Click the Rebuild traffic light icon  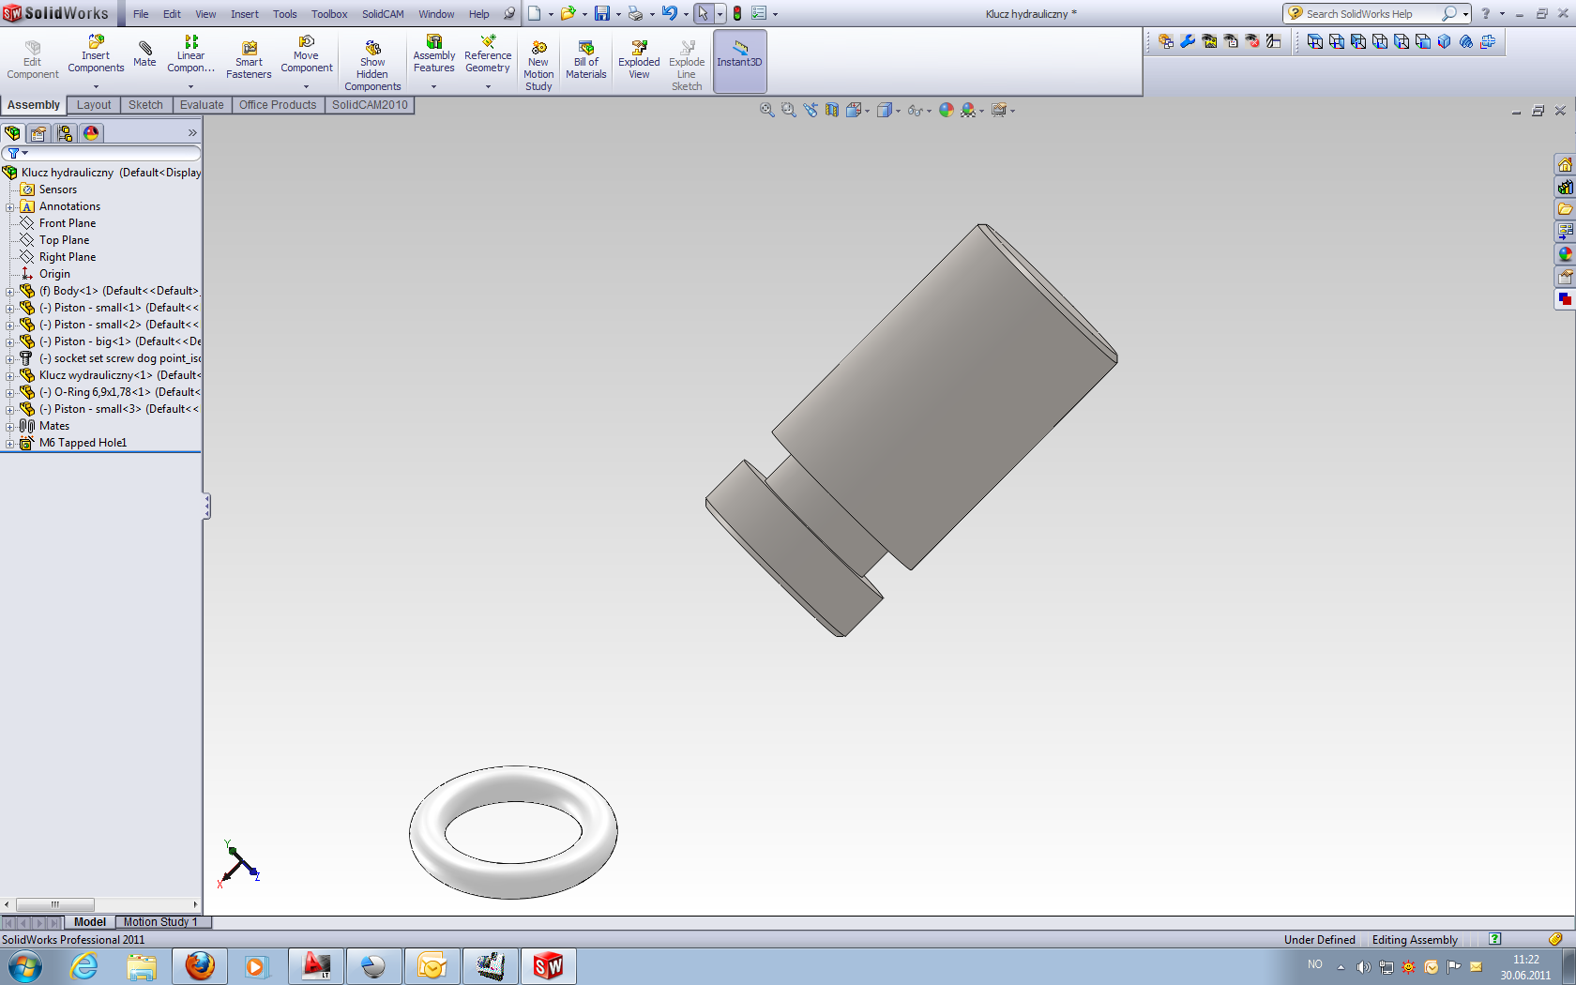point(737,13)
